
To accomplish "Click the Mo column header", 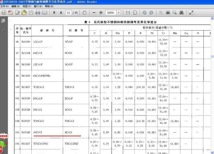I will pos(175,33).
